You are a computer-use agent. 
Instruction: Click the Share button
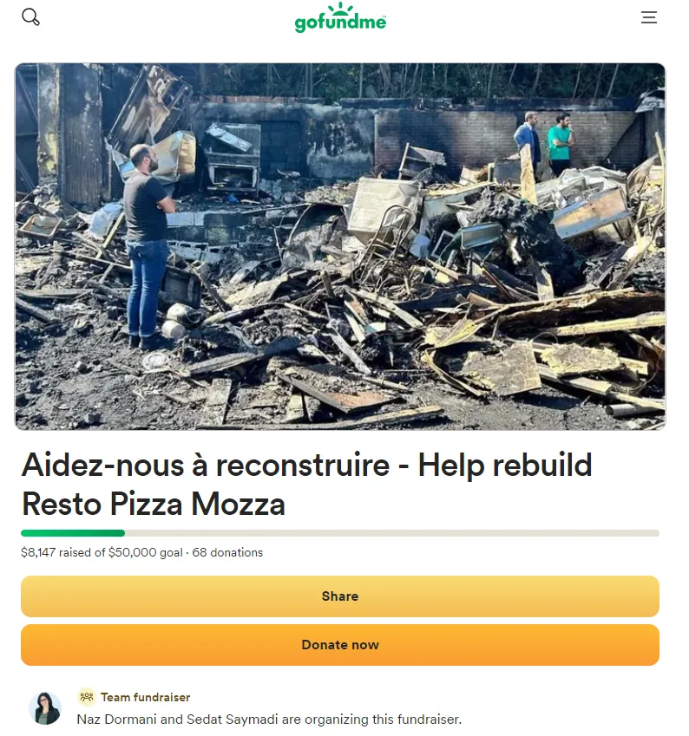(x=340, y=596)
